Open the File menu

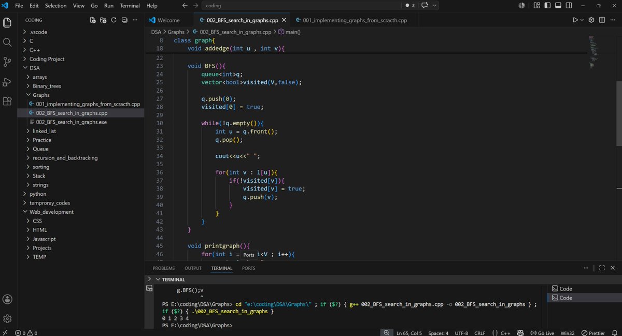pyautogui.click(x=19, y=6)
